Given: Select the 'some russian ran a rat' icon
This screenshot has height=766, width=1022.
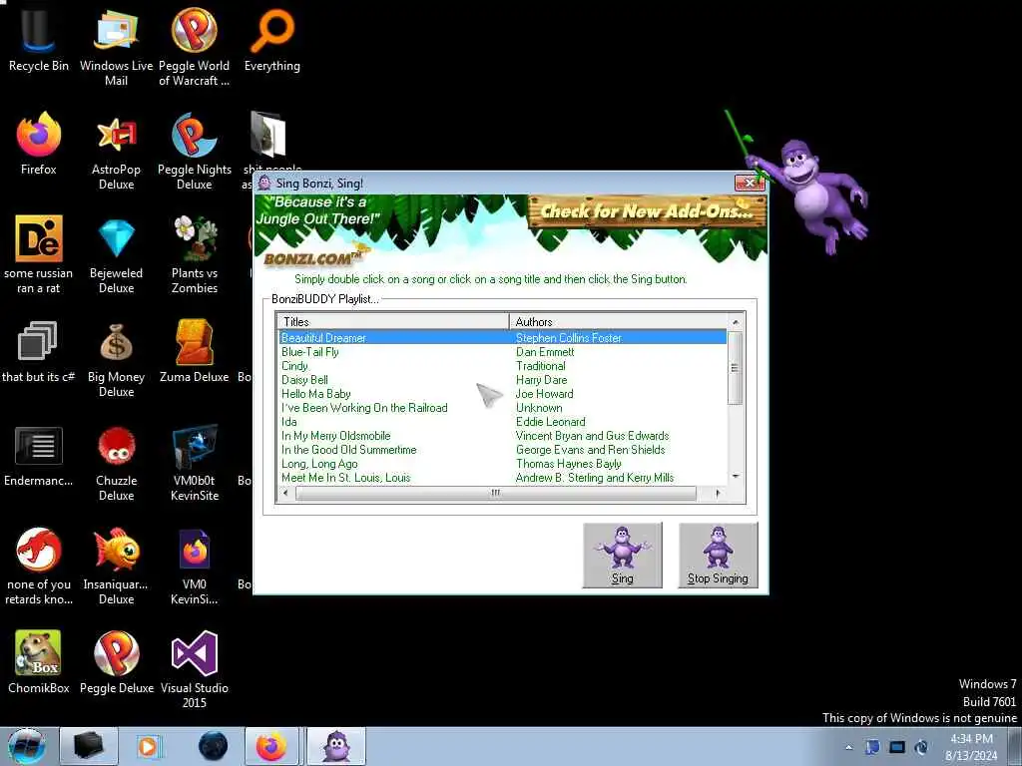Looking at the screenshot, I should coord(39,254).
